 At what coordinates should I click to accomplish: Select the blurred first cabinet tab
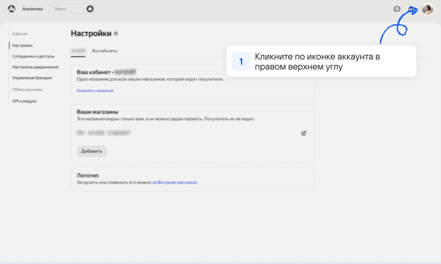click(78, 51)
